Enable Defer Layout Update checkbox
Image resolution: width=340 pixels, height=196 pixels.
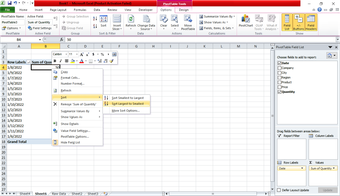pos(279,190)
